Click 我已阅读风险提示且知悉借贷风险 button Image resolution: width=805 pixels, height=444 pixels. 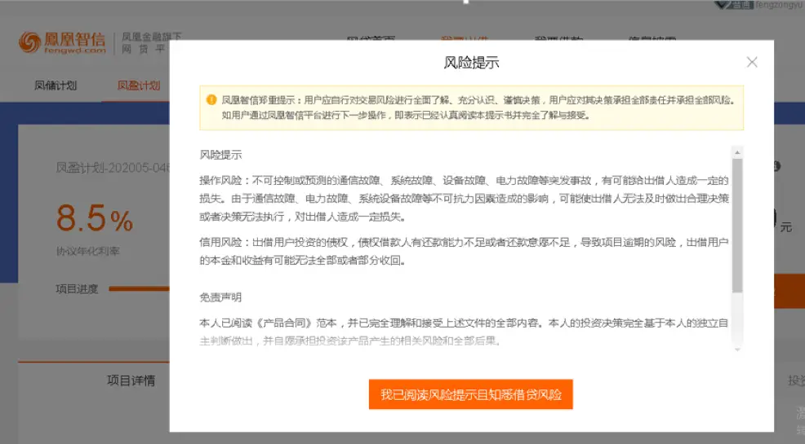pos(471,394)
